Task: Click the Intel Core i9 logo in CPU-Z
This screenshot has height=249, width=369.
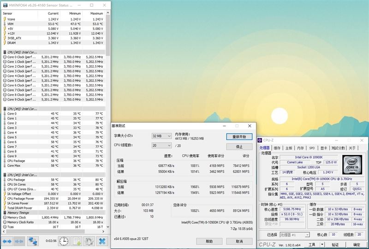Action: tap(352, 165)
